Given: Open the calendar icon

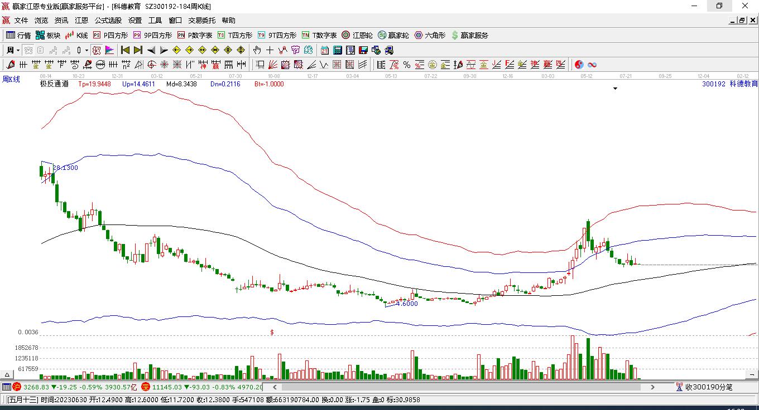Looking at the screenshot, I should click(x=324, y=50).
